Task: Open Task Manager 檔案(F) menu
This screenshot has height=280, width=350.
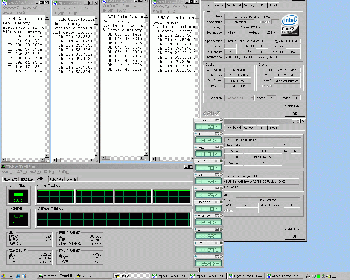Action: point(7,172)
